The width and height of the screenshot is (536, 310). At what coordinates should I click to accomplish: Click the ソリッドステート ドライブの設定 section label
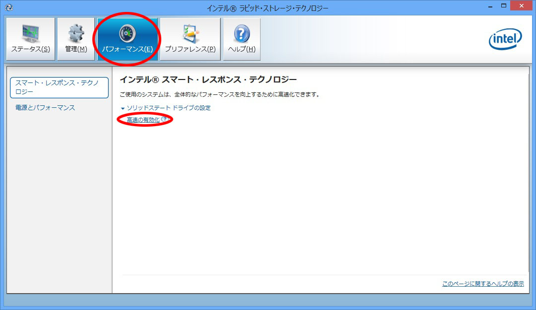(x=169, y=108)
